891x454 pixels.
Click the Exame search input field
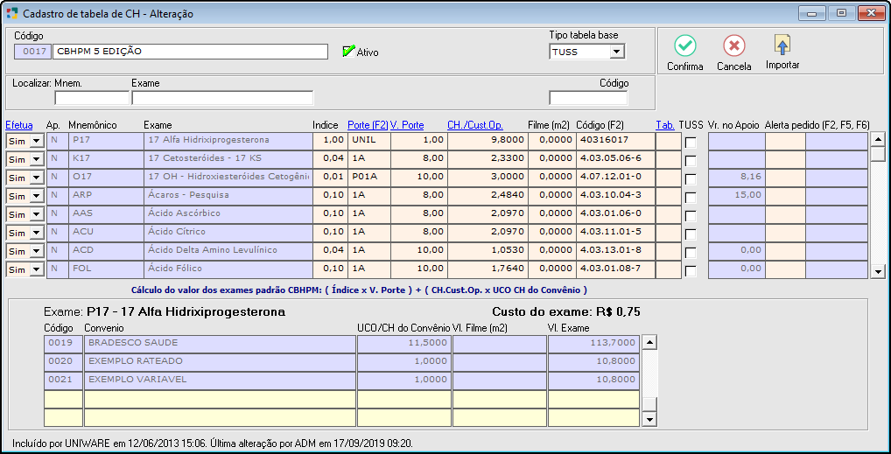tap(222, 98)
